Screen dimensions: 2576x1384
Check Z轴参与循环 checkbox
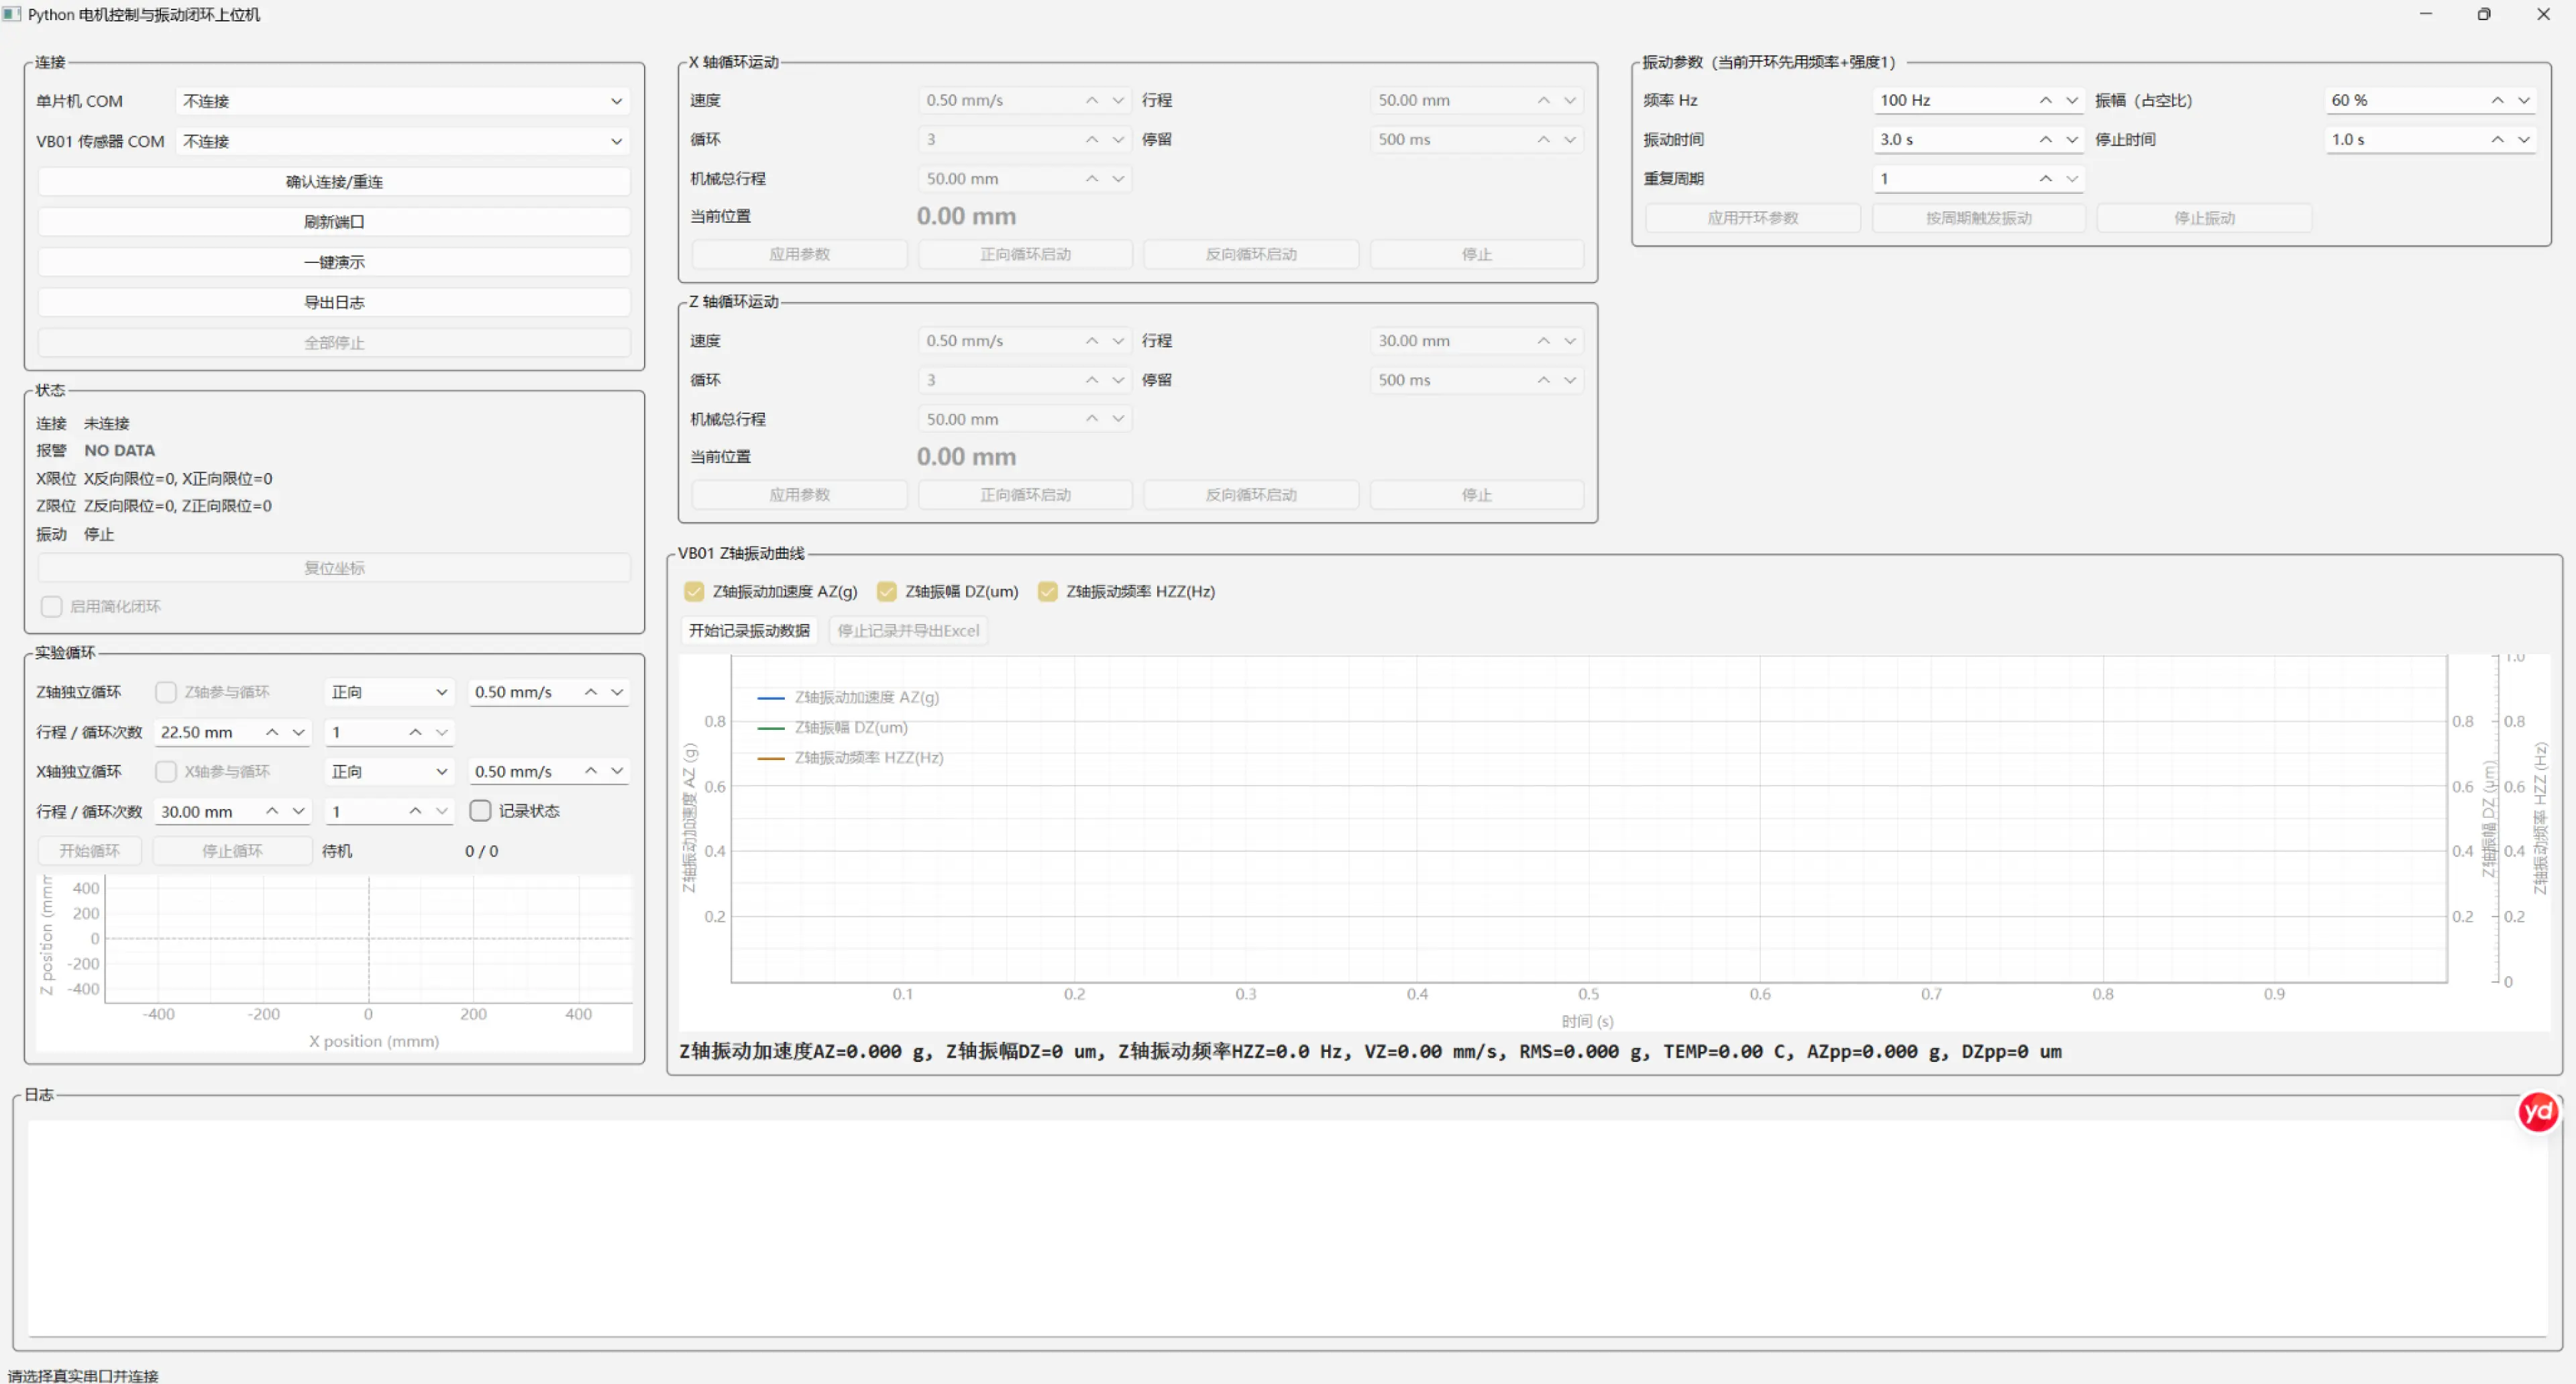(x=166, y=692)
